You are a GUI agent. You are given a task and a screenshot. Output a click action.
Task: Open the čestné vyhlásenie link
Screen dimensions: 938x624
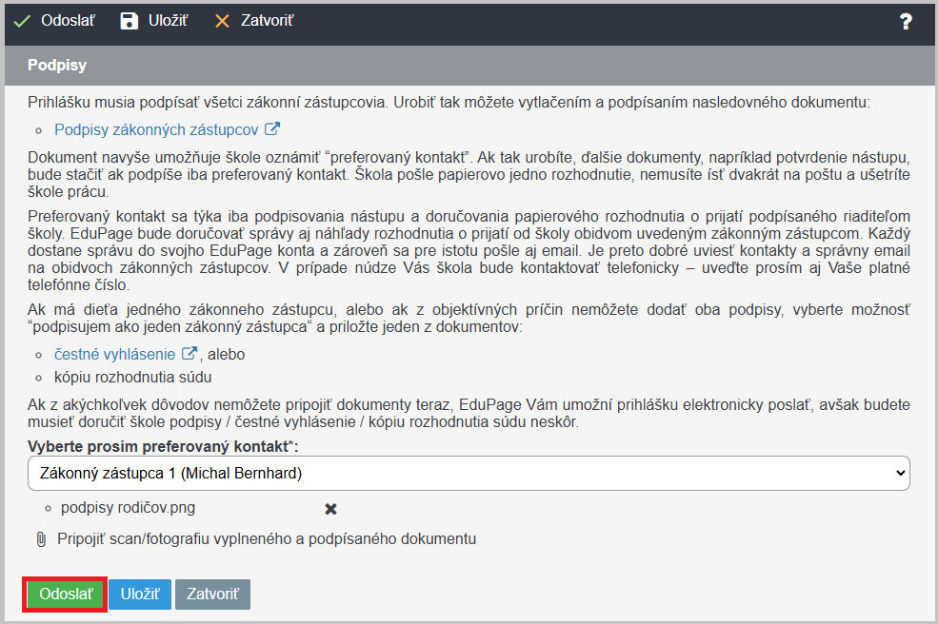click(115, 355)
